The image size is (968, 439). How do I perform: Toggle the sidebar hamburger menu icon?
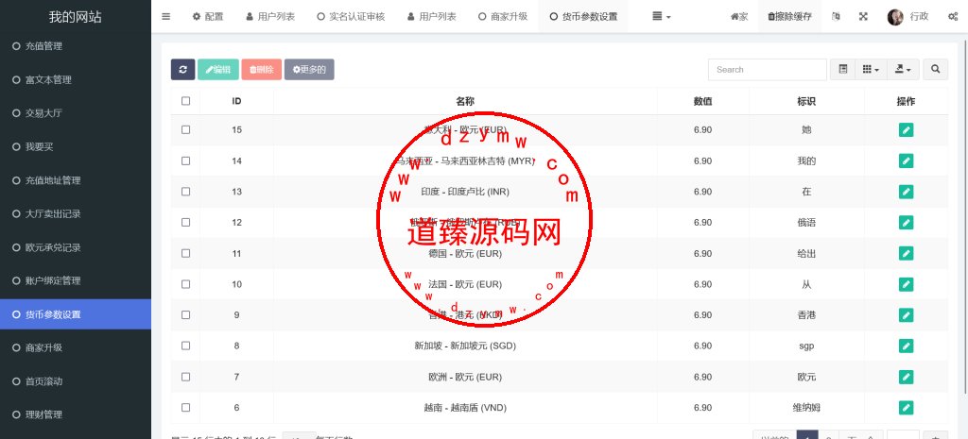click(166, 17)
